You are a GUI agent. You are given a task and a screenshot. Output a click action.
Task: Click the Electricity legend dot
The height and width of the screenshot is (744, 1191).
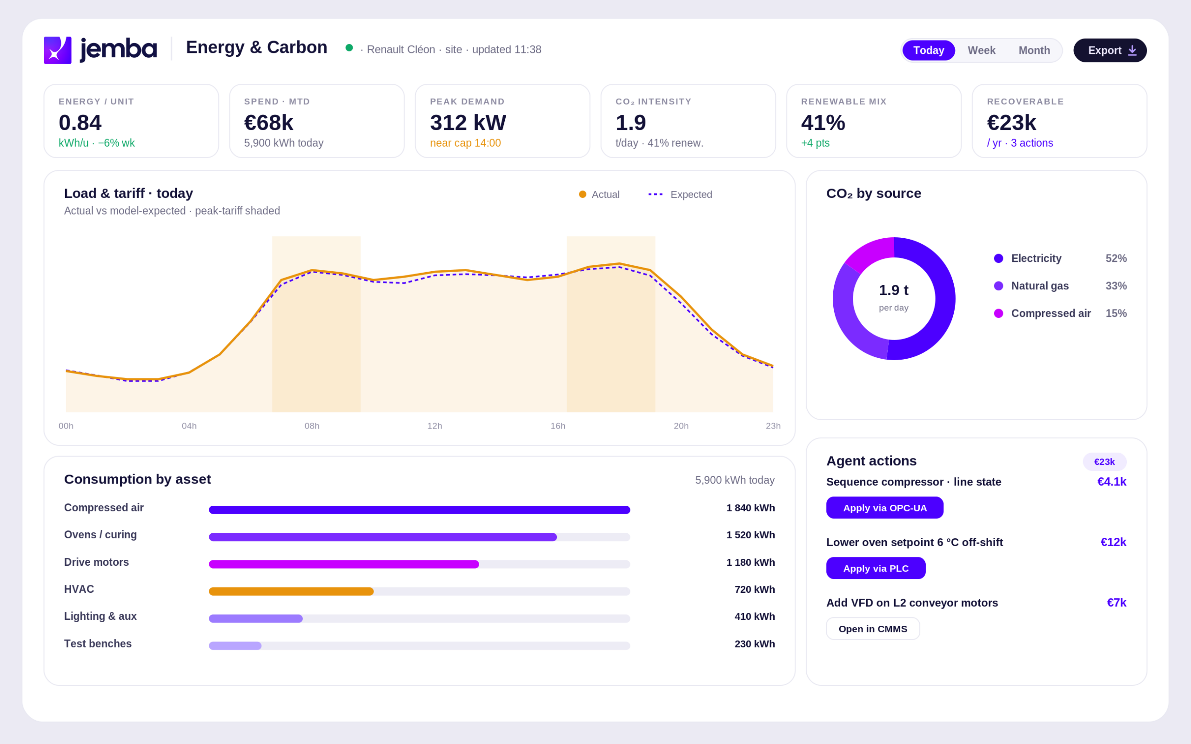pyautogui.click(x=998, y=258)
